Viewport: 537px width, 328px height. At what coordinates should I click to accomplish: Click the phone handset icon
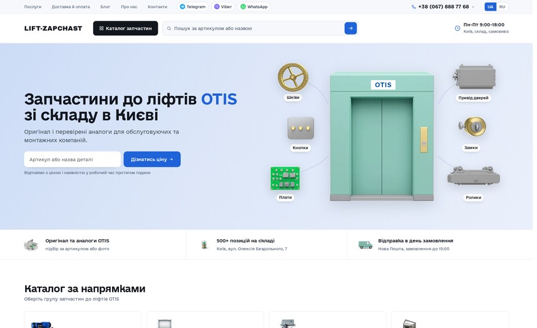(414, 7)
